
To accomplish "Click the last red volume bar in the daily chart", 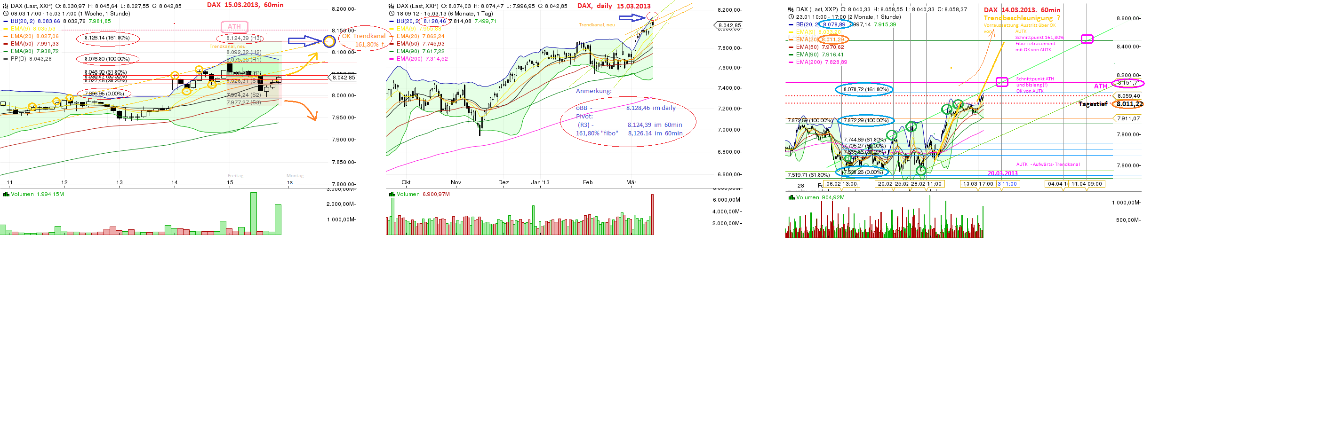I will click(x=652, y=215).
